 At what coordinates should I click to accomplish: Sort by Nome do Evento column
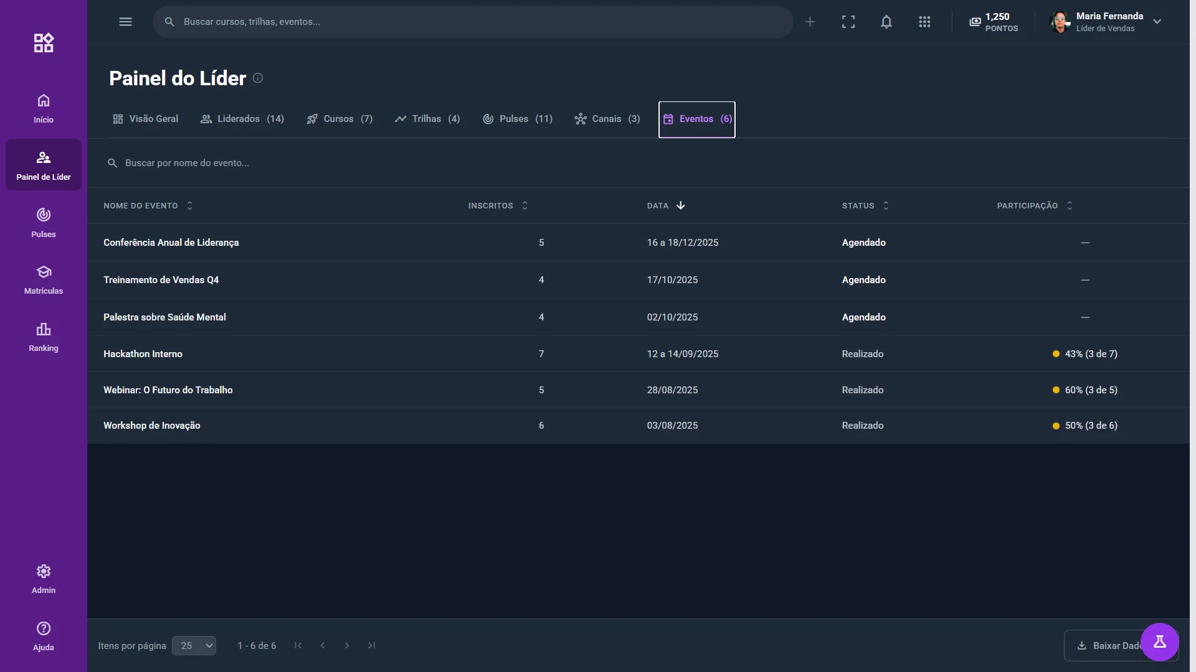click(x=148, y=206)
